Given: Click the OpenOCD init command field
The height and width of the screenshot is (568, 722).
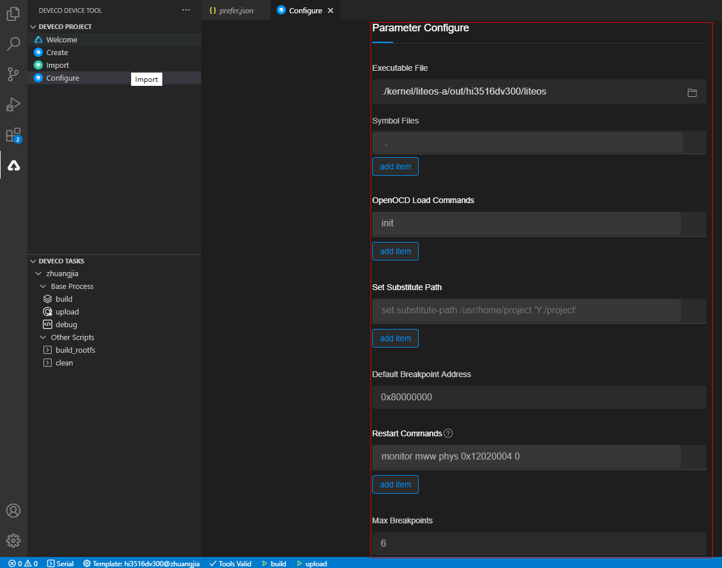Looking at the screenshot, I should point(527,223).
